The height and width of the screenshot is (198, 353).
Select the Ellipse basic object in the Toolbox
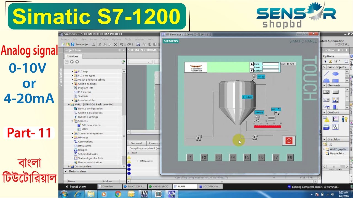(x=335, y=74)
